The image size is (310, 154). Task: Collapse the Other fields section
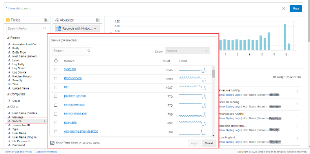click(x=8, y=107)
